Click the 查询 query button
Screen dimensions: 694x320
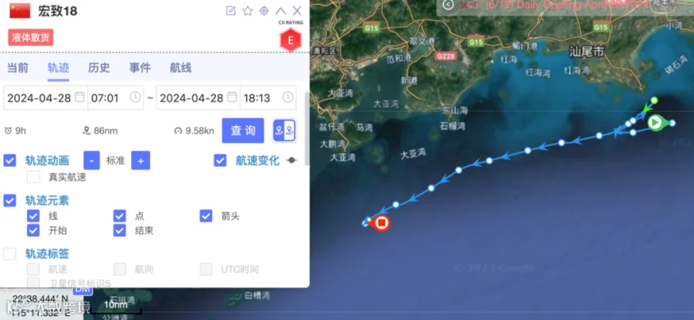(x=243, y=131)
